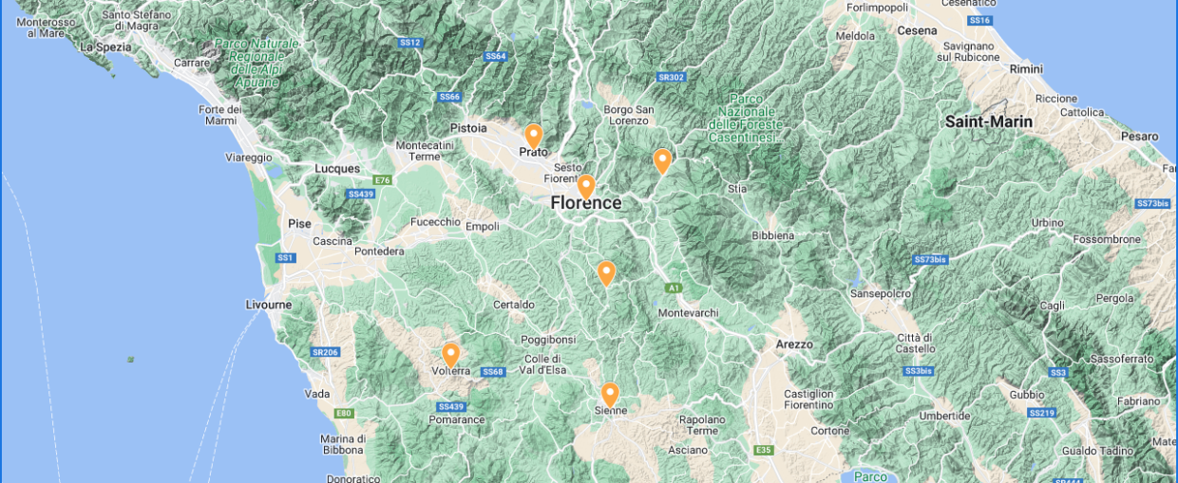The height and width of the screenshot is (483, 1178).
Task: Click the SS12 road shield
Action: pyautogui.click(x=409, y=42)
